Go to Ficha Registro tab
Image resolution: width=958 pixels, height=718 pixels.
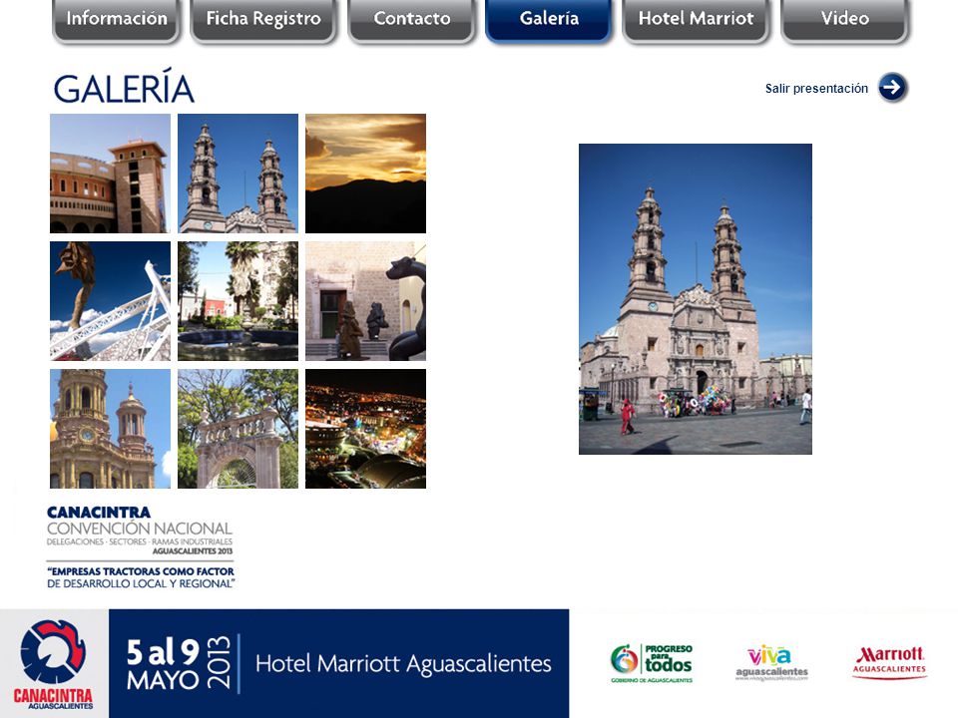point(263,21)
